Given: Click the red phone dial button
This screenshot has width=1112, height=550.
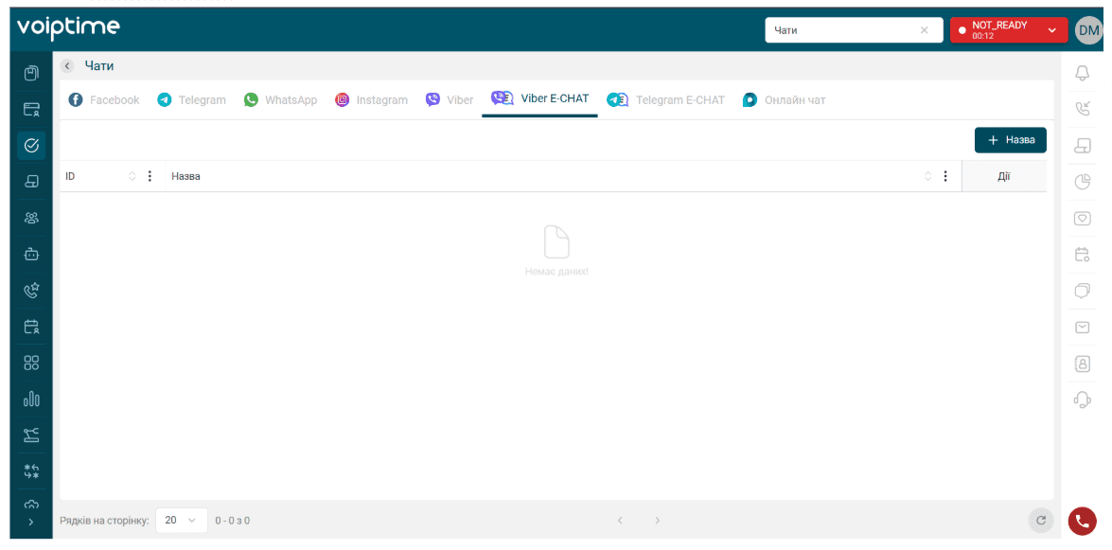Looking at the screenshot, I should point(1083,521).
